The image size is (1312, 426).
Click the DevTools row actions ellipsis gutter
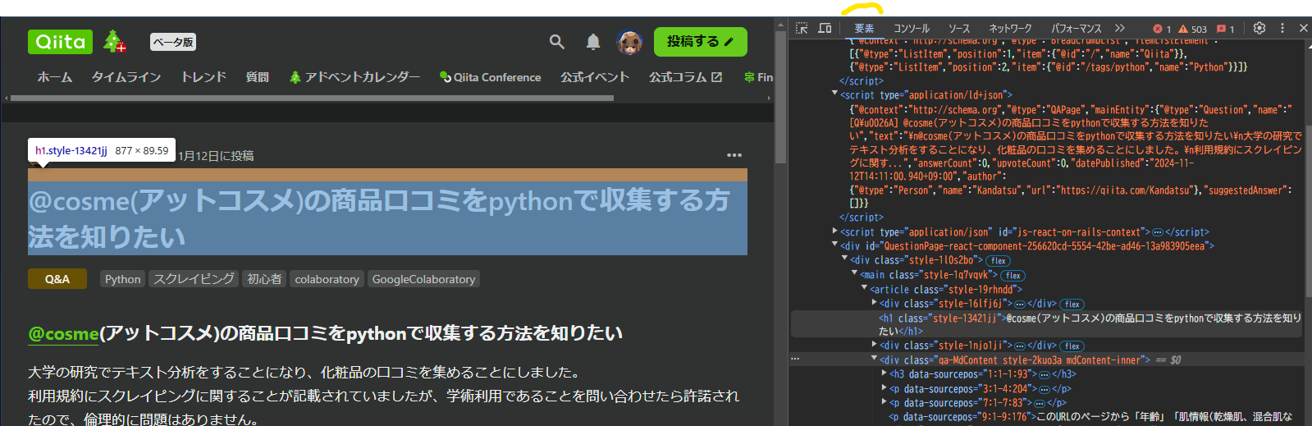[794, 360]
